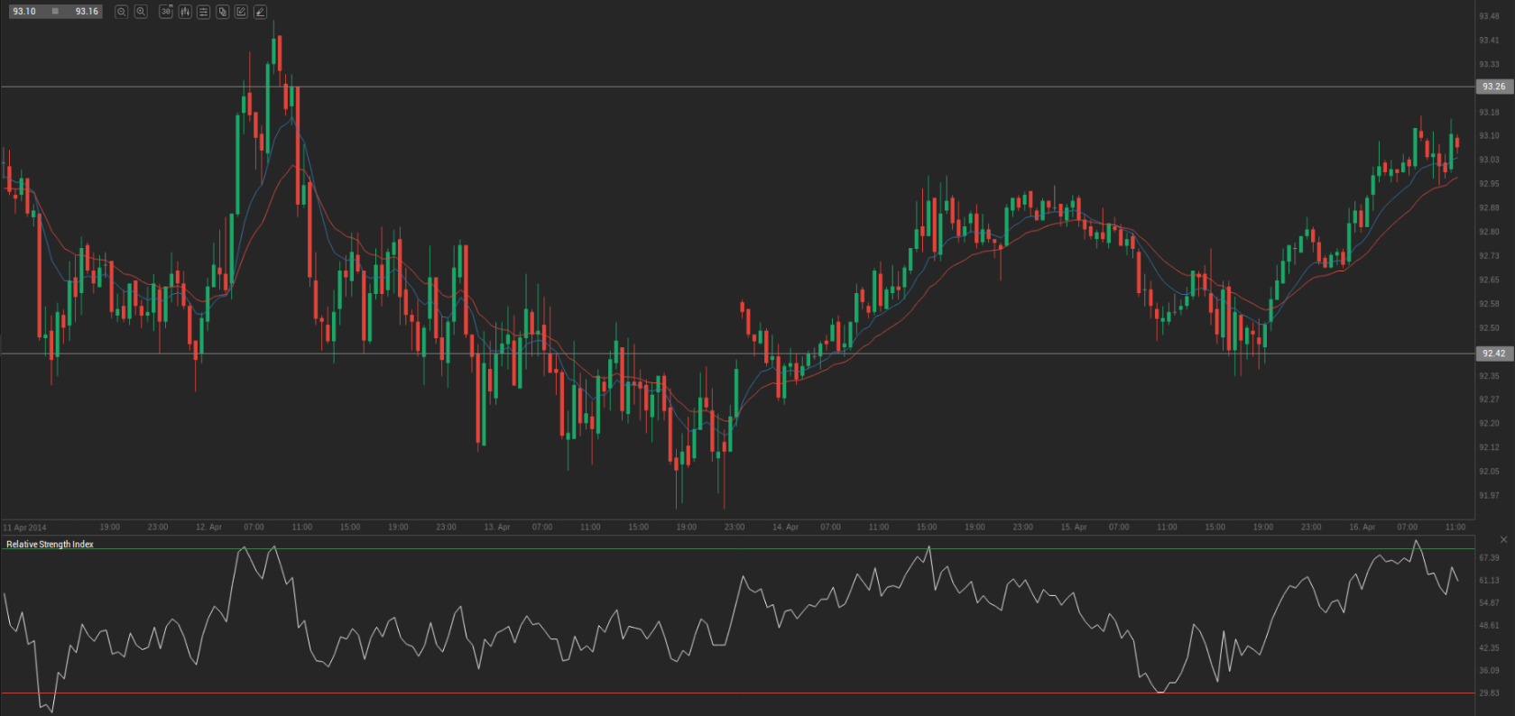Click the zoom in magnifier icon

[141, 12]
